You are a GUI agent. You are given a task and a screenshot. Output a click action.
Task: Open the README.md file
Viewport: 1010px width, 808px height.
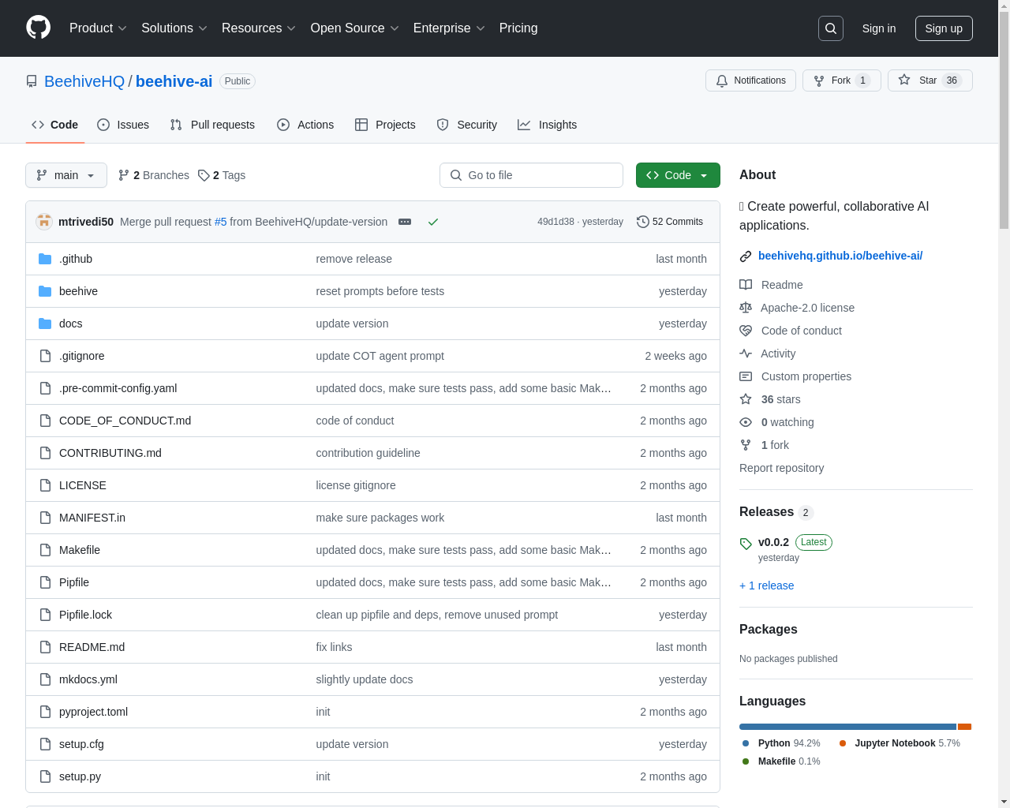92,647
